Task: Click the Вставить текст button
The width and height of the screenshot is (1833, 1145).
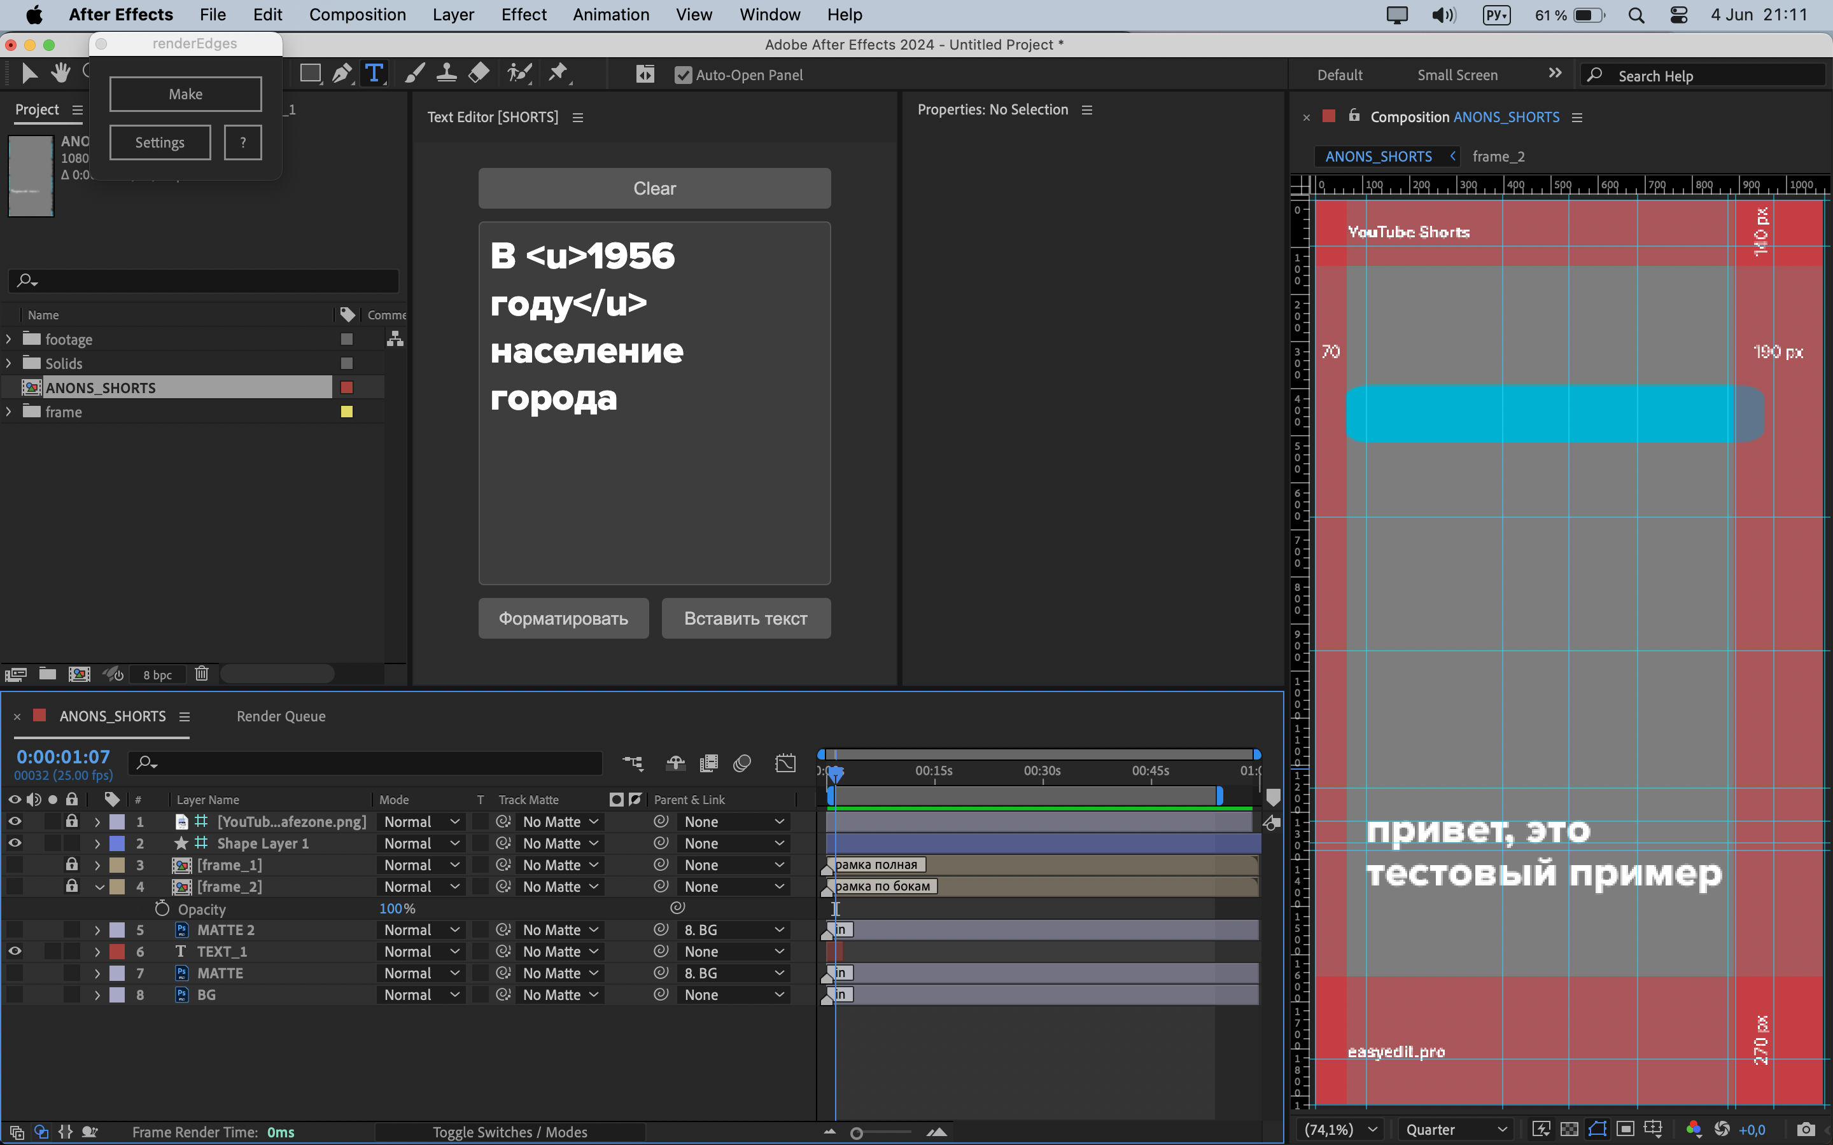Action: [x=745, y=618]
